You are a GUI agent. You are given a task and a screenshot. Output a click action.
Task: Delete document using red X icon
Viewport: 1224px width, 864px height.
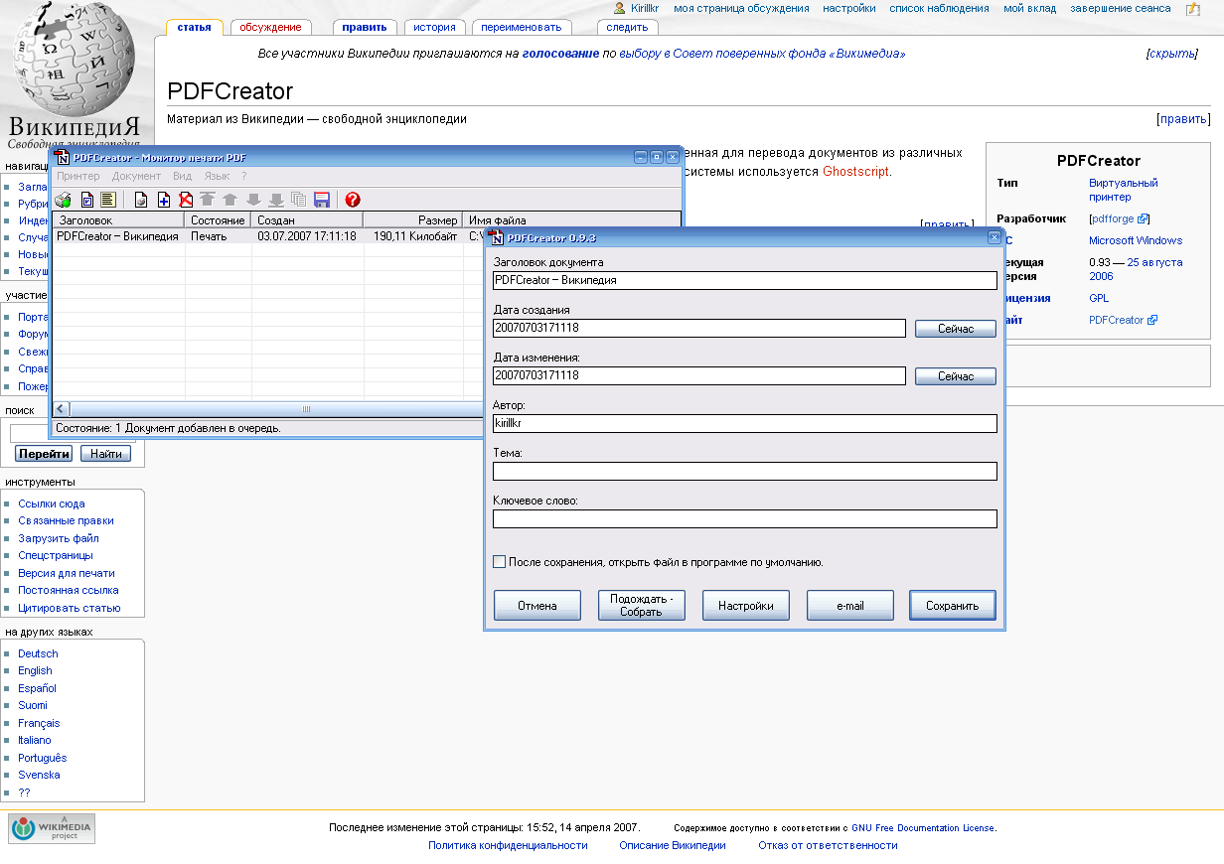pyautogui.click(x=186, y=200)
